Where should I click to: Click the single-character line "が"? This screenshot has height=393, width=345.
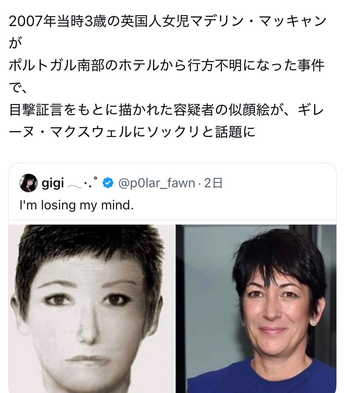[x=16, y=44]
